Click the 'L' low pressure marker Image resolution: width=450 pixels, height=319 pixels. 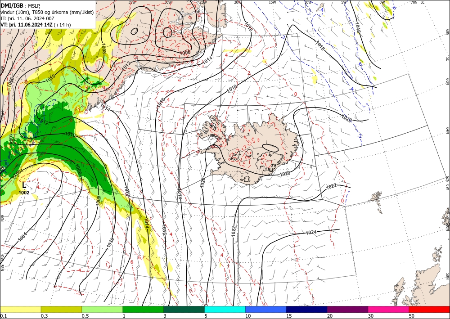pyautogui.click(x=24, y=185)
